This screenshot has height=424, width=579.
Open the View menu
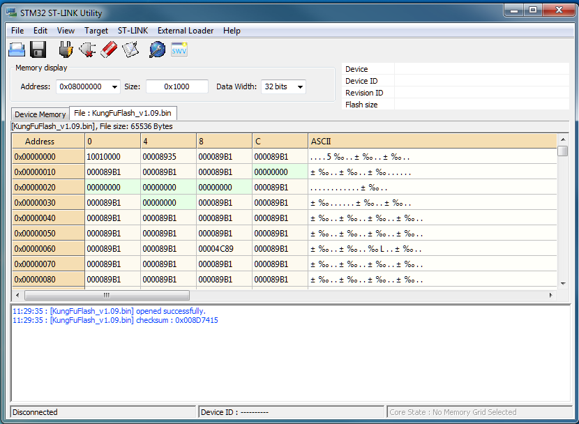tap(66, 31)
